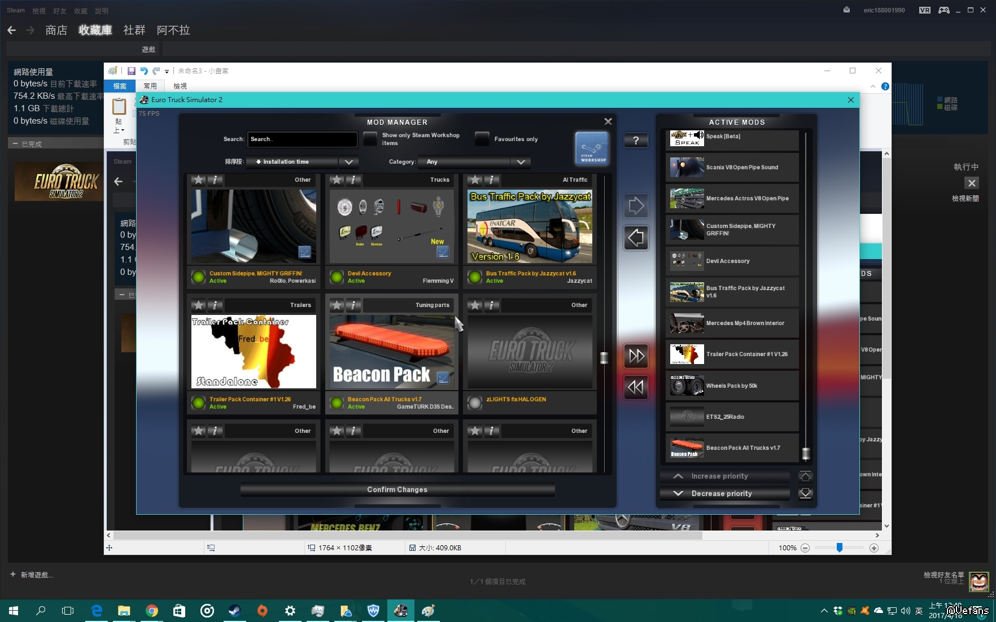Click 新增遊戲 add game link in Steam
The image size is (996, 622).
(32, 575)
